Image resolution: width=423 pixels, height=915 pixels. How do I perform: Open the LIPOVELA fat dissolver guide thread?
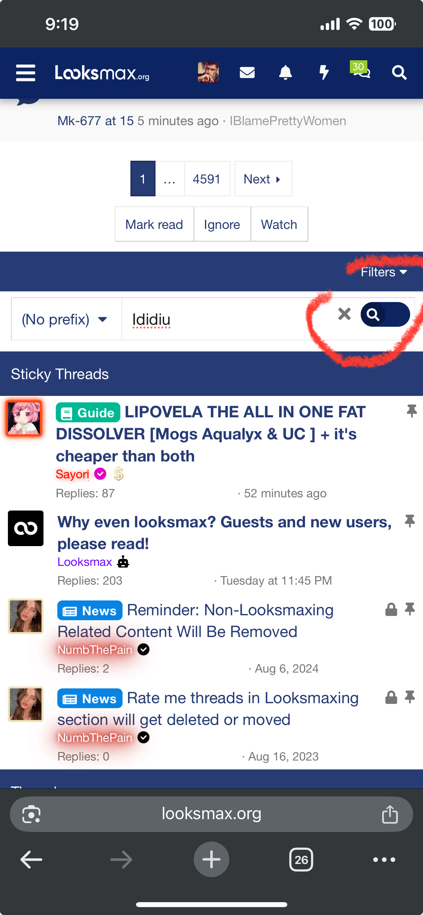tap(211, 434)
